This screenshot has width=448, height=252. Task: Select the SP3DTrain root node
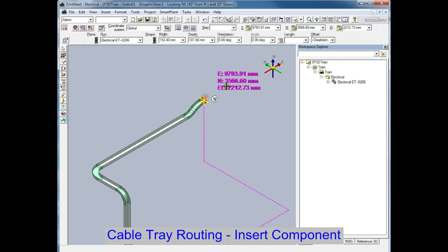[319, 62]
